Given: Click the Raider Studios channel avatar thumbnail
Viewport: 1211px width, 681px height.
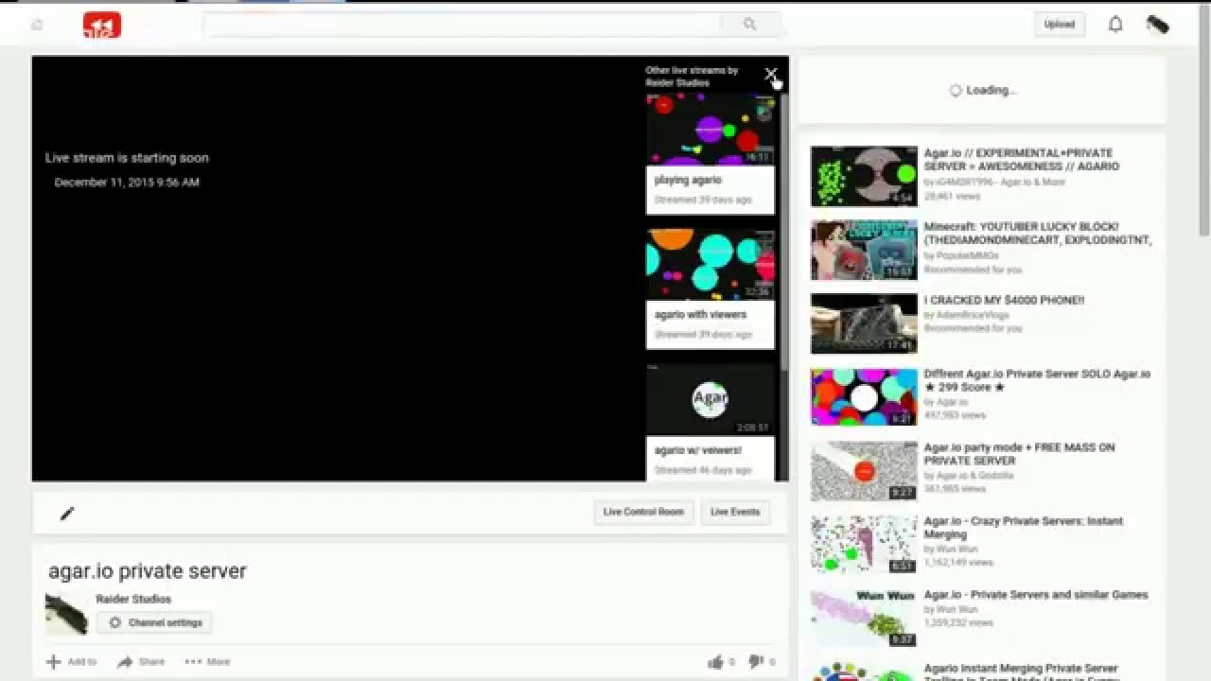Looking at the screenshot, I should click(66, 613).
